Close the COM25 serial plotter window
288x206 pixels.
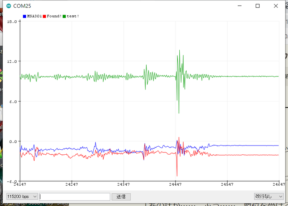pos(276,6)
